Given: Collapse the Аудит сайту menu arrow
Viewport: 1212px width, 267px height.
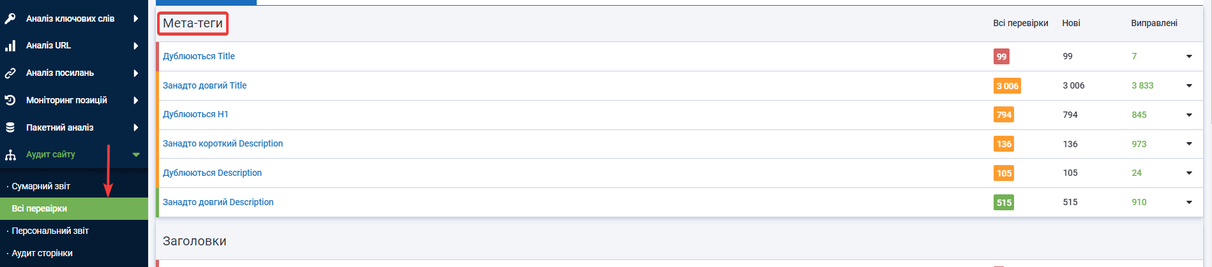Looking at the screenshot, I should click(136, 155).
